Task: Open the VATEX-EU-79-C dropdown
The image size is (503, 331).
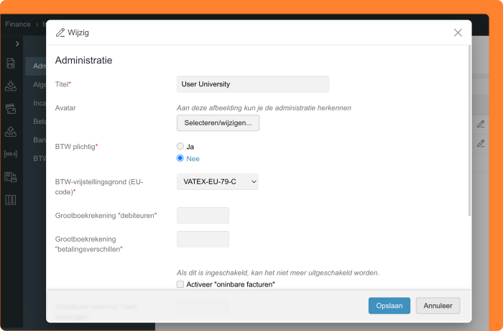Action: tap(218, 182)
